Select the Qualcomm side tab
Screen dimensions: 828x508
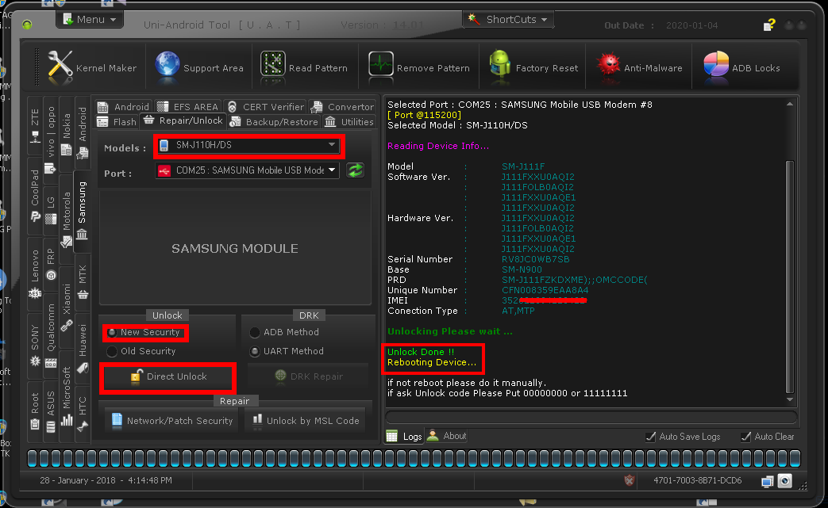(x=51, y=336)
